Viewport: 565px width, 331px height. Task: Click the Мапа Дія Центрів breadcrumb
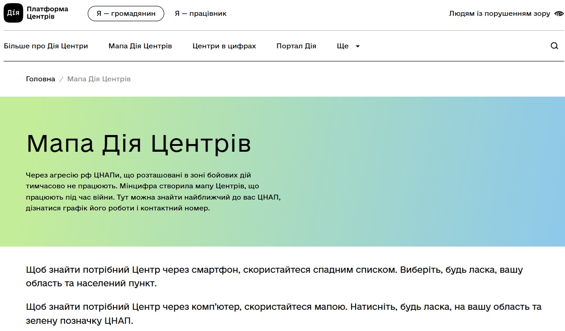click(x=98, y=79)
